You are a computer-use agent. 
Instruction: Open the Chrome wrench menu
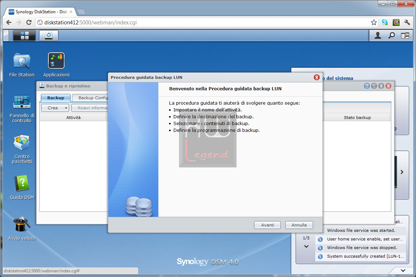407,23
